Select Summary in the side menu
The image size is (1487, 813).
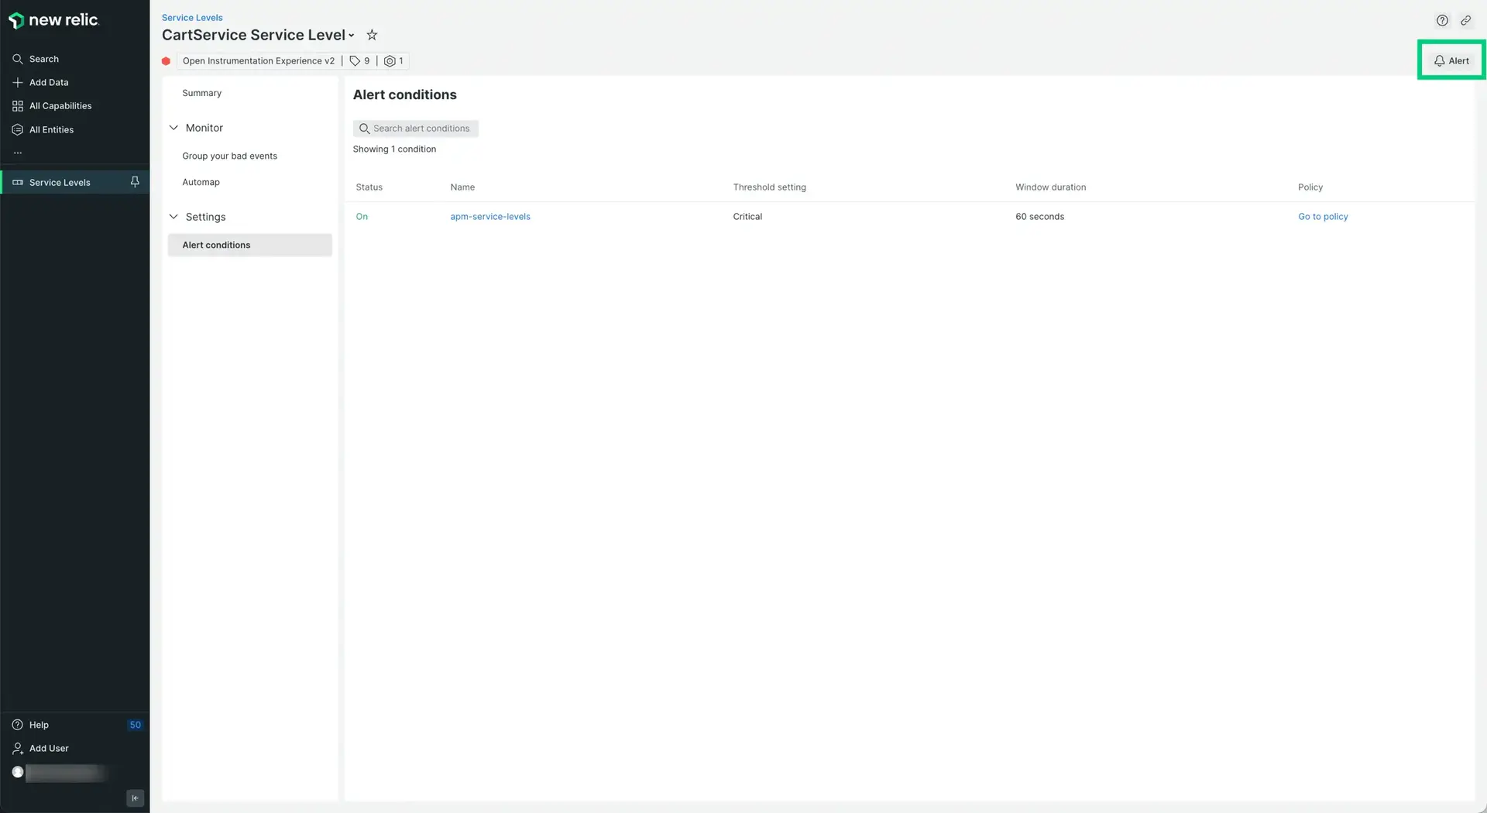coord(201,93)
